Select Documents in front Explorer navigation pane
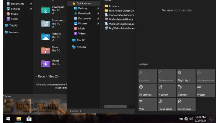The width and height of the screenshot is (219, 123). point(85,19)
